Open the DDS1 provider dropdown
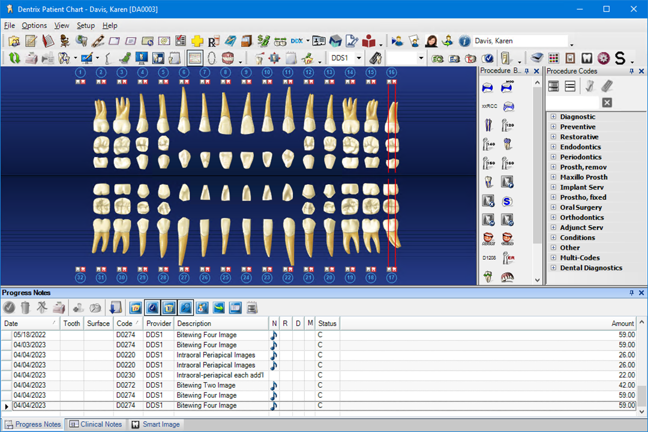 click(x=359, y=58)
